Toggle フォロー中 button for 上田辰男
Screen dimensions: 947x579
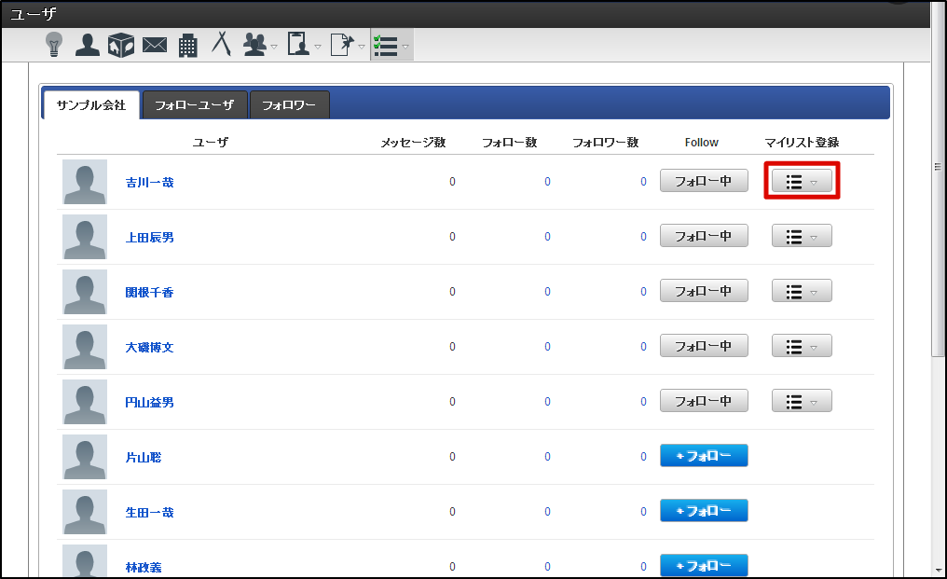pyautogui.click(x=704, y=236)
